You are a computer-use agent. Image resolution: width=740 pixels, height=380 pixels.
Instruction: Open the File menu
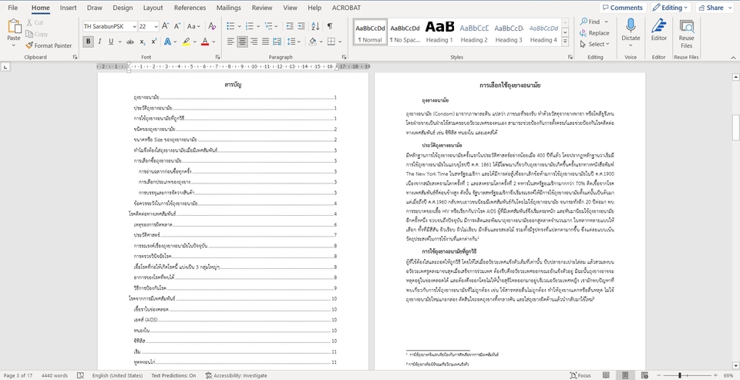(13, 8)
